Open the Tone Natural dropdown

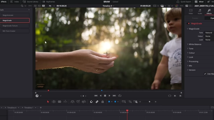pos(209,33)
